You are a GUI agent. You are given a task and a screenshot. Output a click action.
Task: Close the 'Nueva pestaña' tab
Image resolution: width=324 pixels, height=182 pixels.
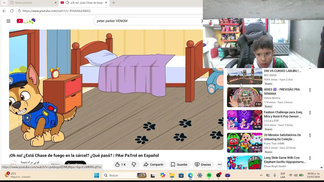coord(56,3)
